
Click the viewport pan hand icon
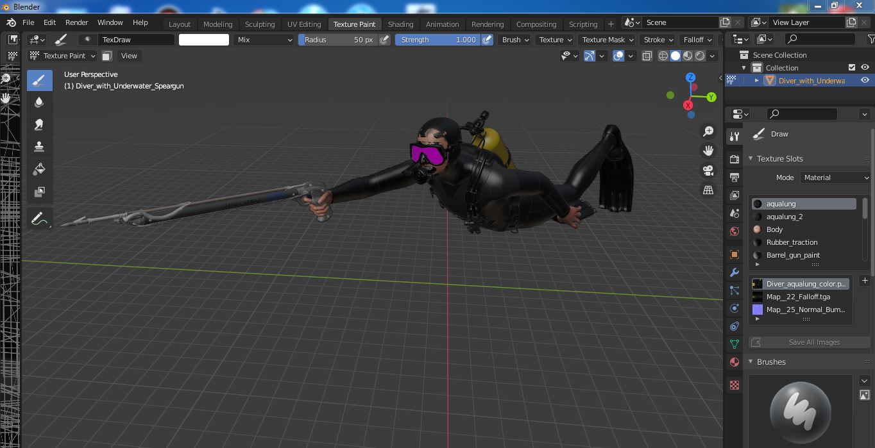(x=708, y=151)
